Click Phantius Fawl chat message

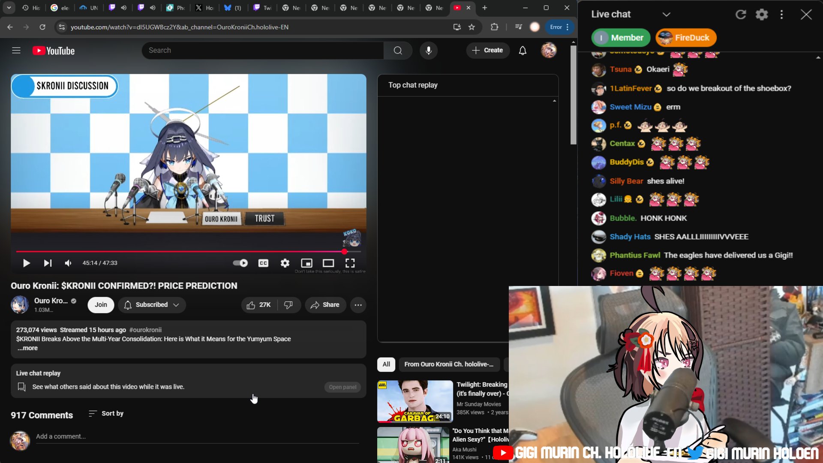tap(728, 255)
